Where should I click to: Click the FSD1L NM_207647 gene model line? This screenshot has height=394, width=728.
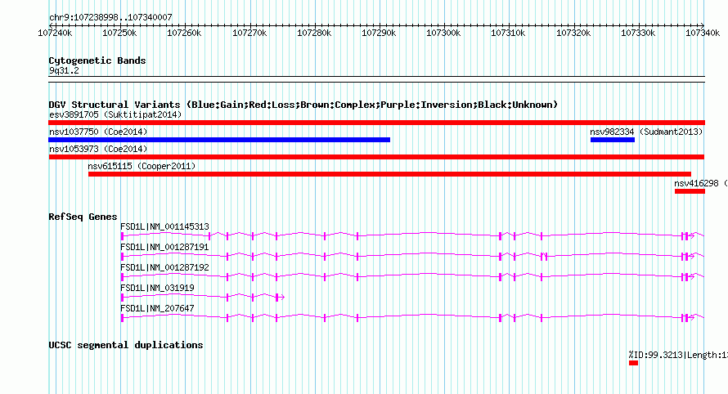(412, 317)
